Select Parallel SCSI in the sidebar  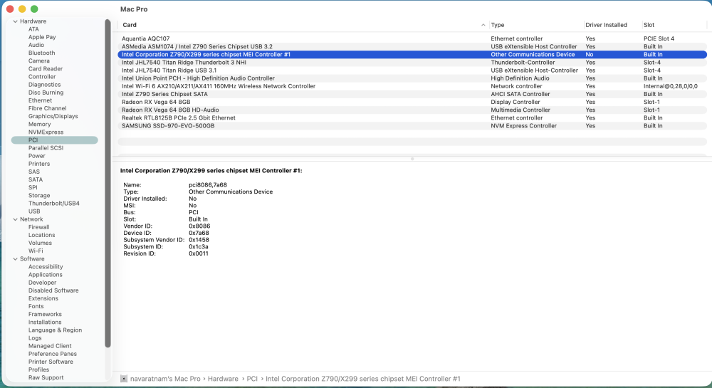pyautogui.click(x=46, y=148)
